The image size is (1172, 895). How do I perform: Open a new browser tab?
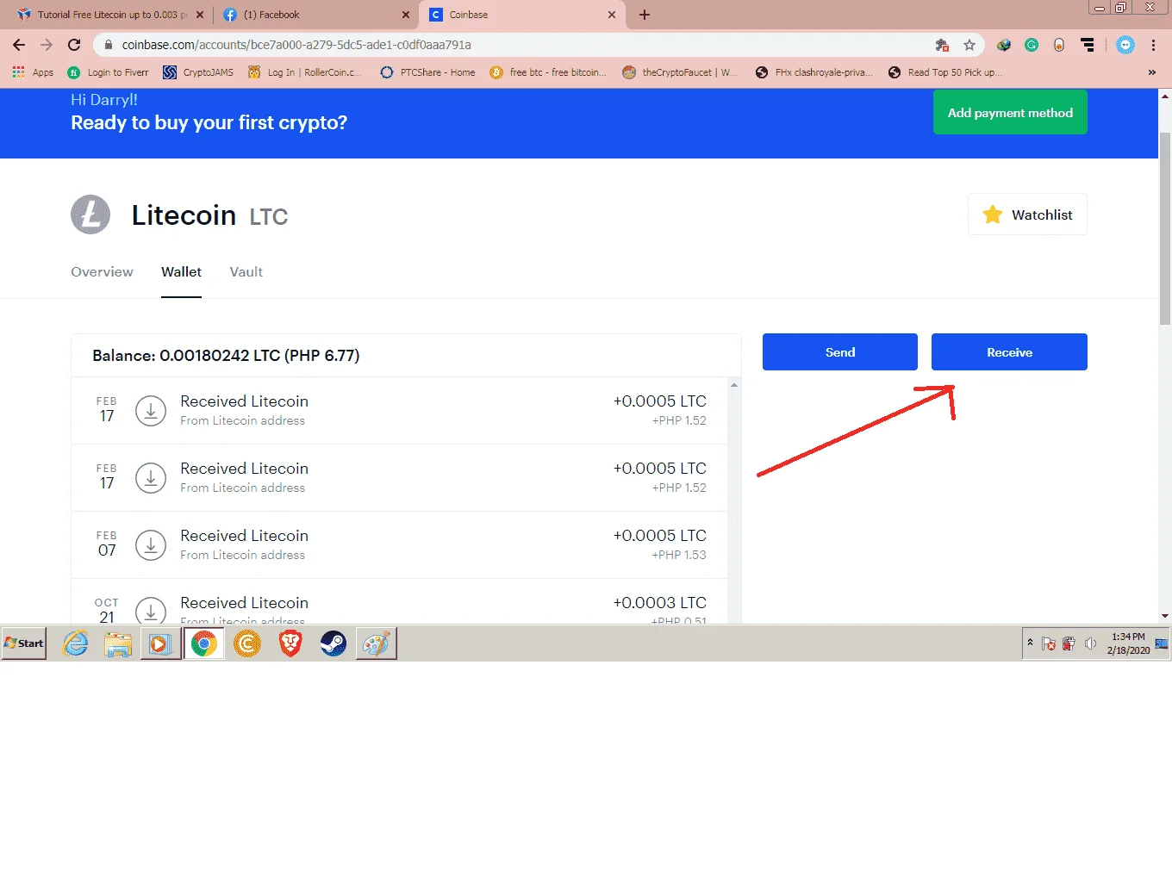[x=645, y=15]
